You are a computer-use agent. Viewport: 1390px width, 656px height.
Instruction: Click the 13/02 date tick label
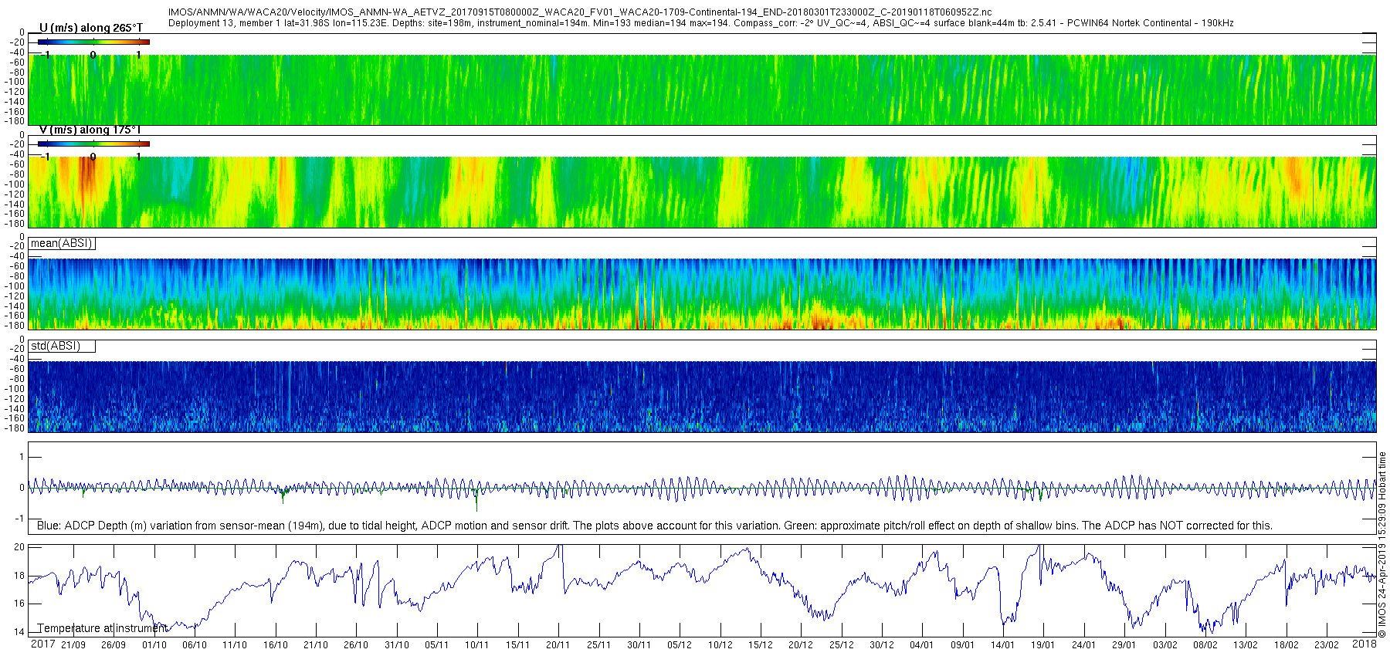click(1246, 645)
